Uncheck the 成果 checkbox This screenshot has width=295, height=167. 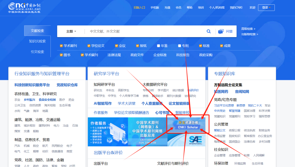[222, 46]
